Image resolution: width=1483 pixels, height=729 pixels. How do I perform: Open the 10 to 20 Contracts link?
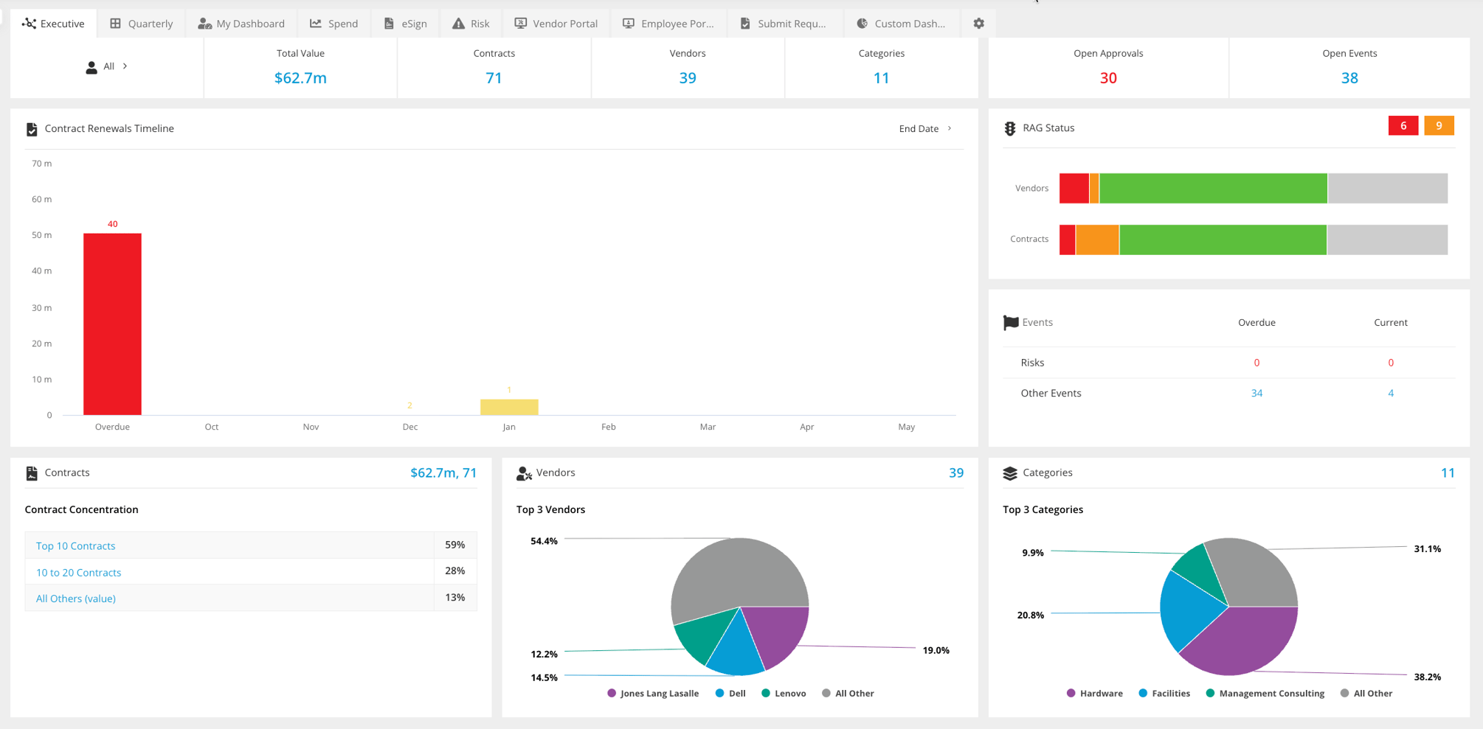[77, 572]
